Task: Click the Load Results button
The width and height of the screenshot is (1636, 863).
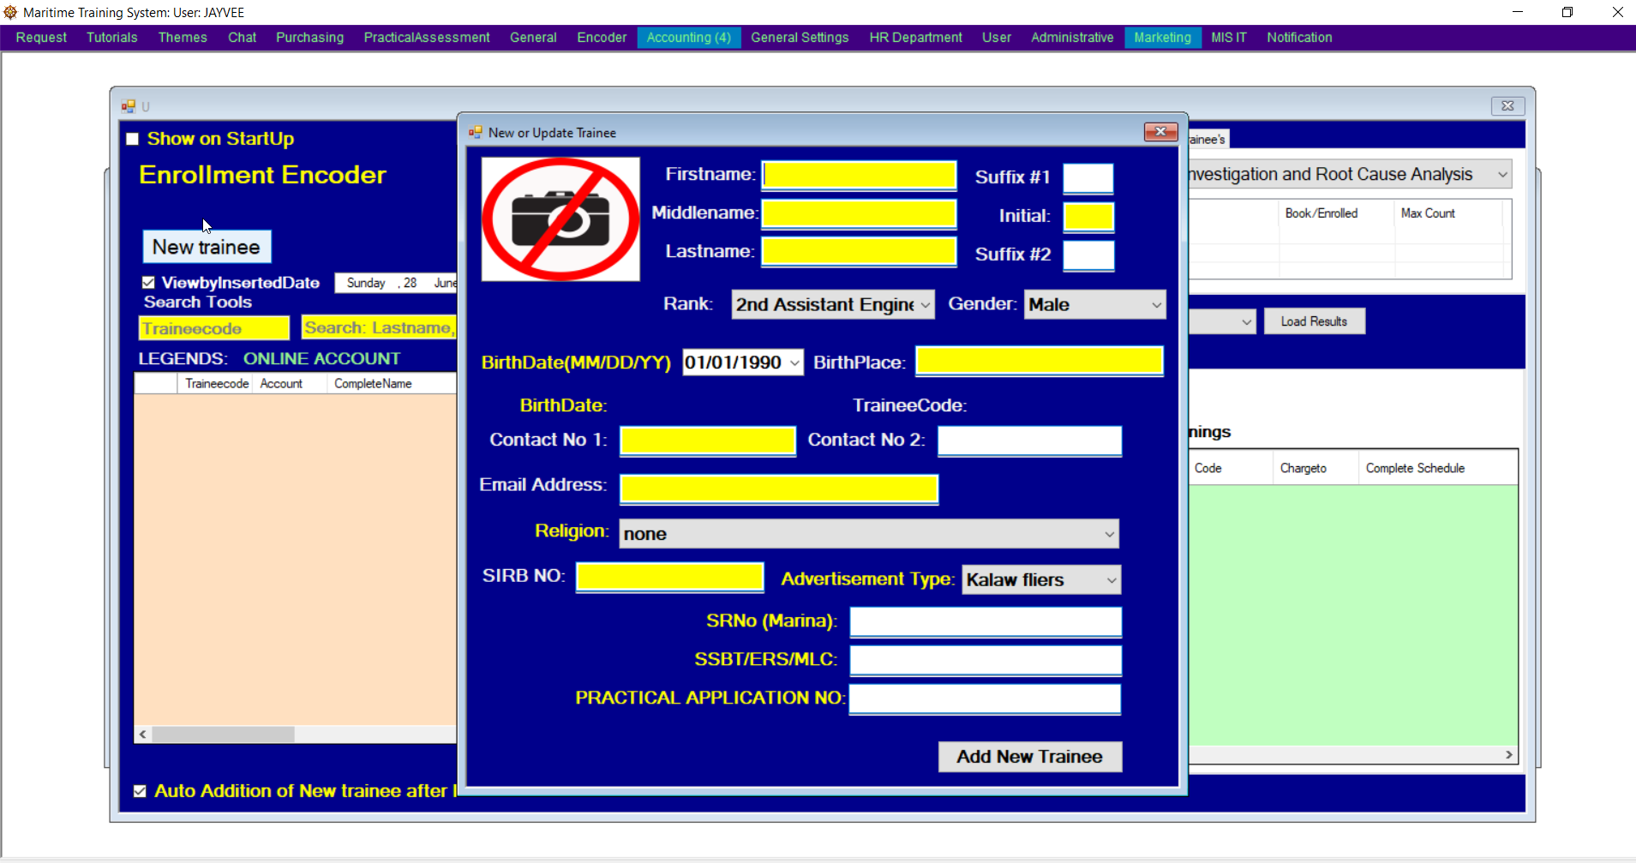Action: click(1314, 321)
